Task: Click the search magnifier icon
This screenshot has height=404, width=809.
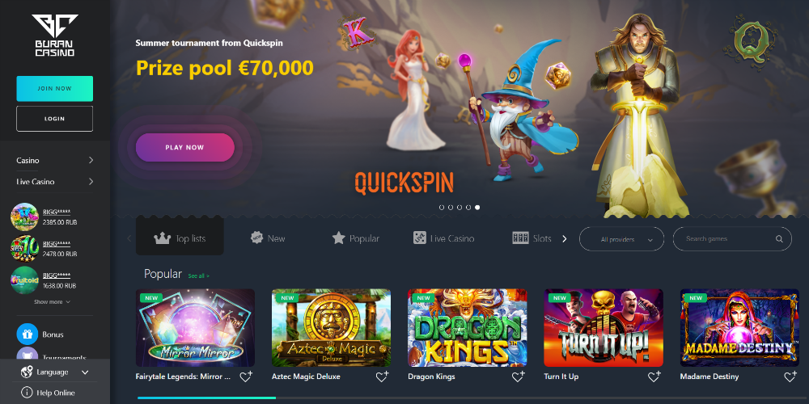Action: click(x=779, y=239)
